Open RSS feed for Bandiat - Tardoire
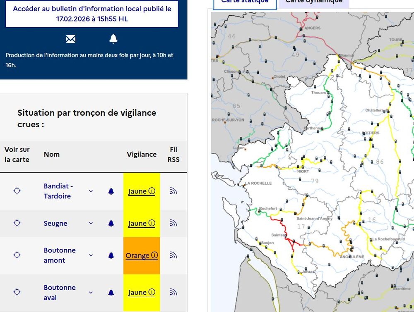Screen dimensions: 414x312 (173, 191)
